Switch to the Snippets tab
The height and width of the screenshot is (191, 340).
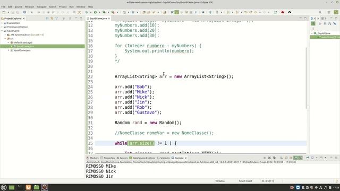coord(163,158)
